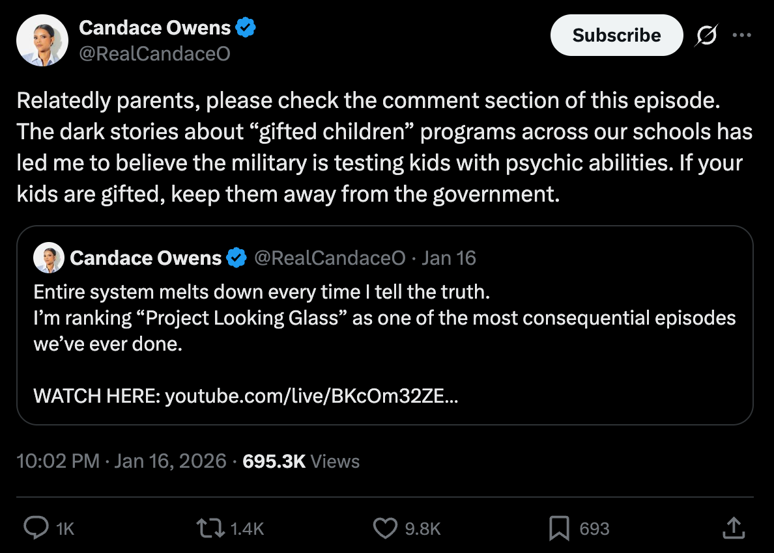774x553 pixels.
Task: Click the verified badge in the quoted tweet
Action: [236, 258]
